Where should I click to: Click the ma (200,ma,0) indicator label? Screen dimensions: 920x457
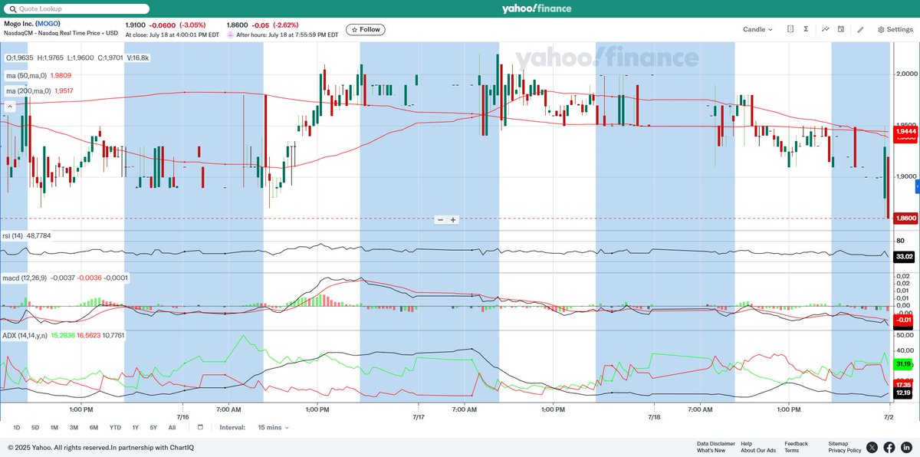click(28, 90)
